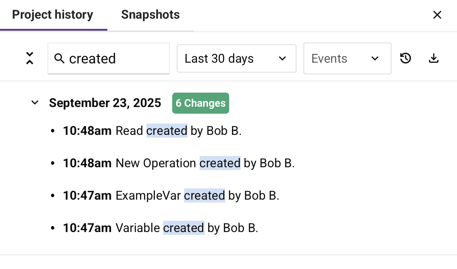Click the 10:48am timestamp on Read entry
This screenshot has height=269, width=457.
(87, 131)
